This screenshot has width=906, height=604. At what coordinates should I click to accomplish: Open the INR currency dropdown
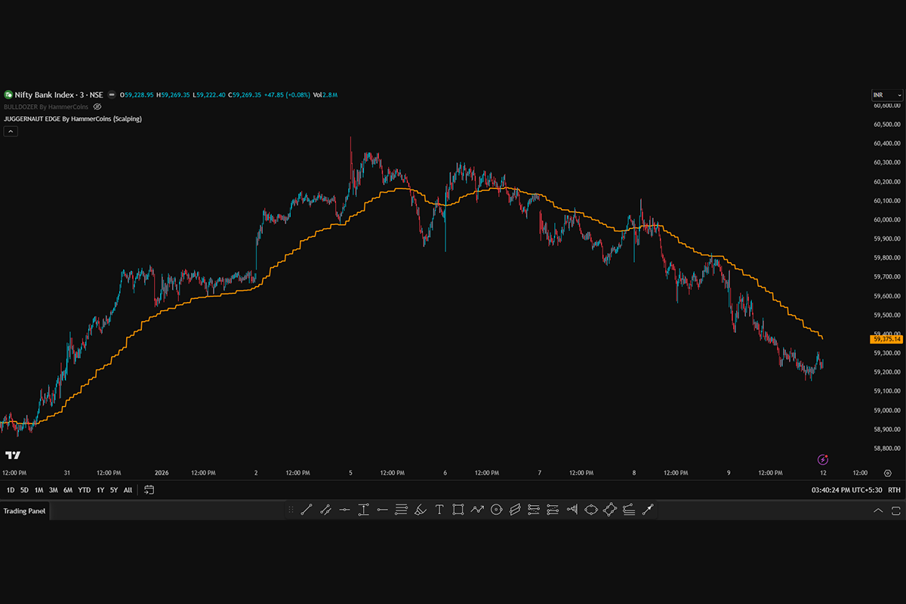click(x=886, y=95)
